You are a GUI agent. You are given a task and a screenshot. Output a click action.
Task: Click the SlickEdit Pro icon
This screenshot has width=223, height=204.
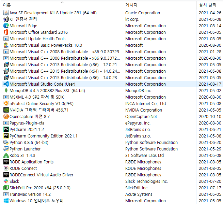tap(6, 188)
